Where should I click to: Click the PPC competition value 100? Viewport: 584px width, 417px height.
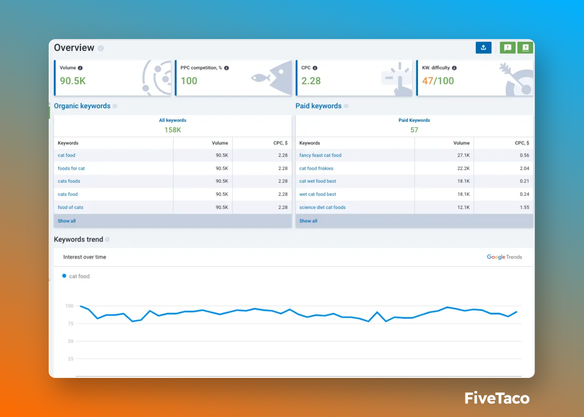tap(189, 81)
